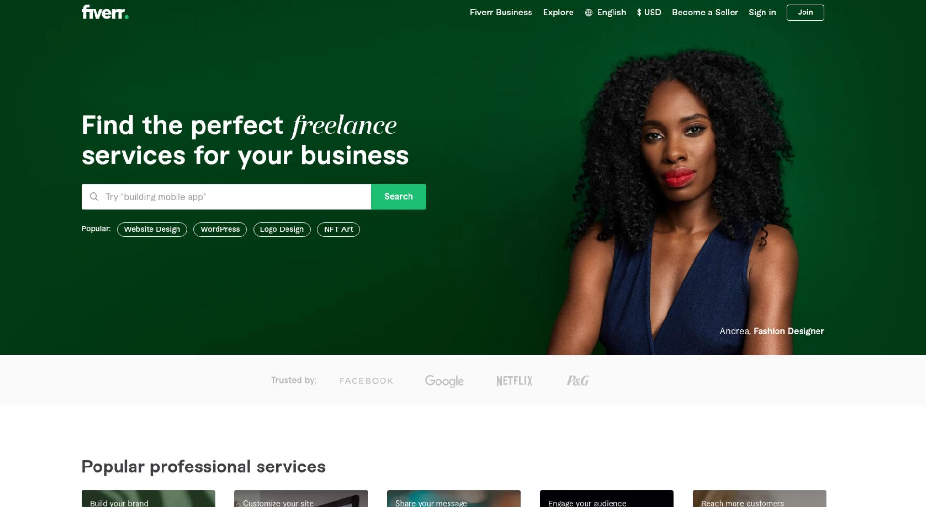Click the P&G logo in Trusted by
926x507 pixels.
578,381
